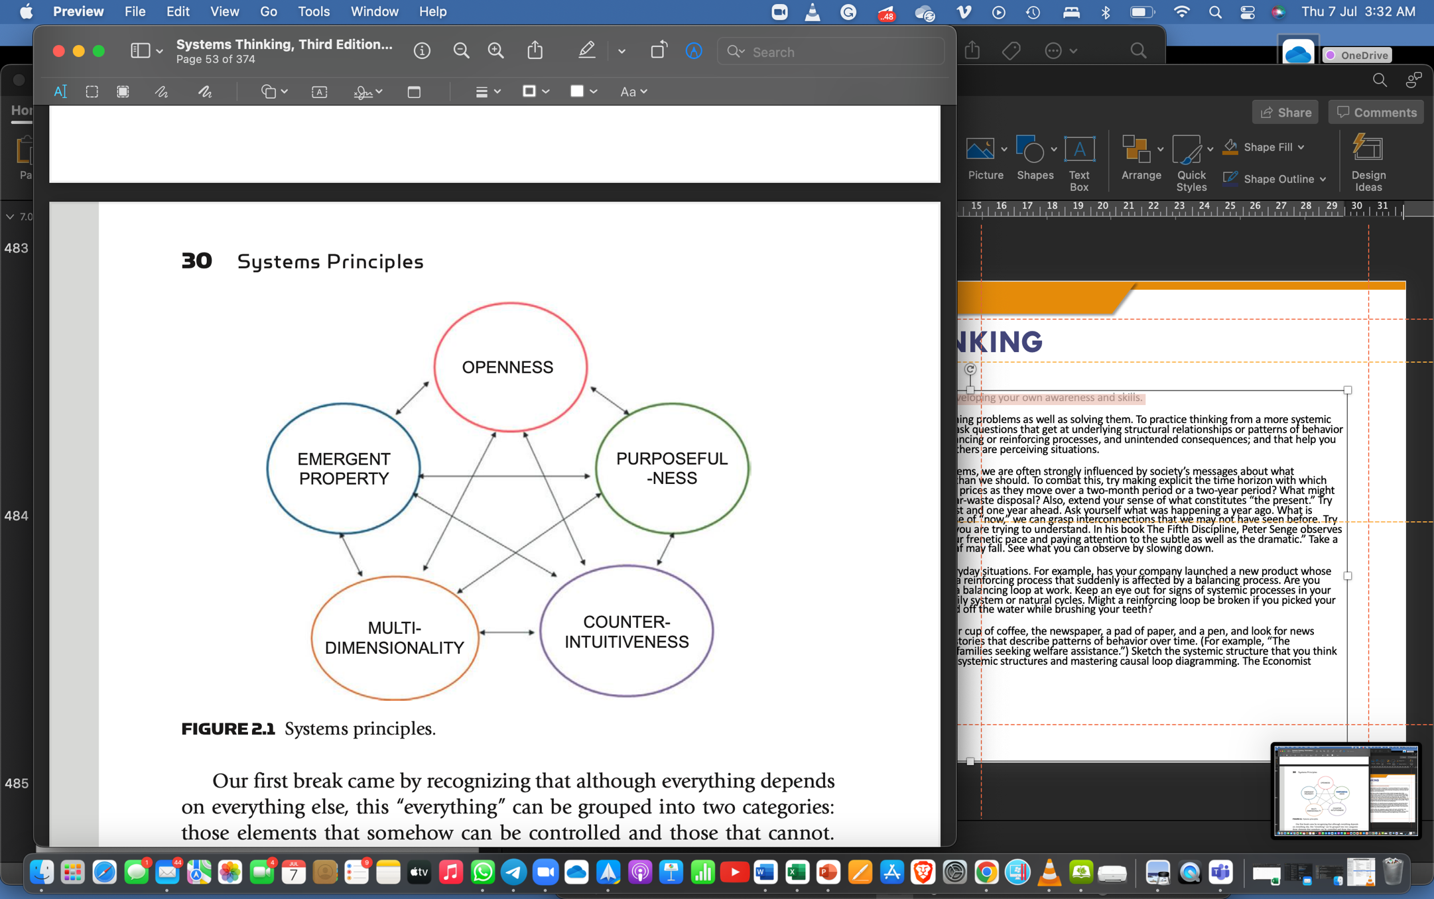Choose the Redact selection tool

pos(123,91)
